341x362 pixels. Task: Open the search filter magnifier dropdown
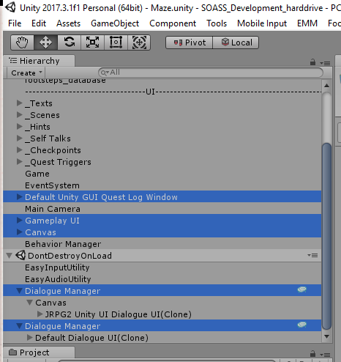click(x=105, y=73)
